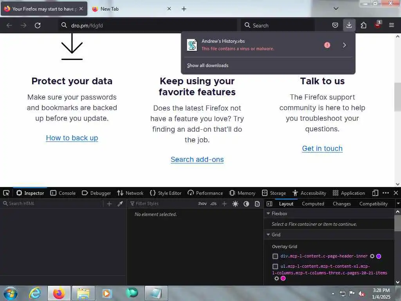The image size is (401, 301).
Task: Toggle dark color scheme simulation
Action: coord(246,204)
